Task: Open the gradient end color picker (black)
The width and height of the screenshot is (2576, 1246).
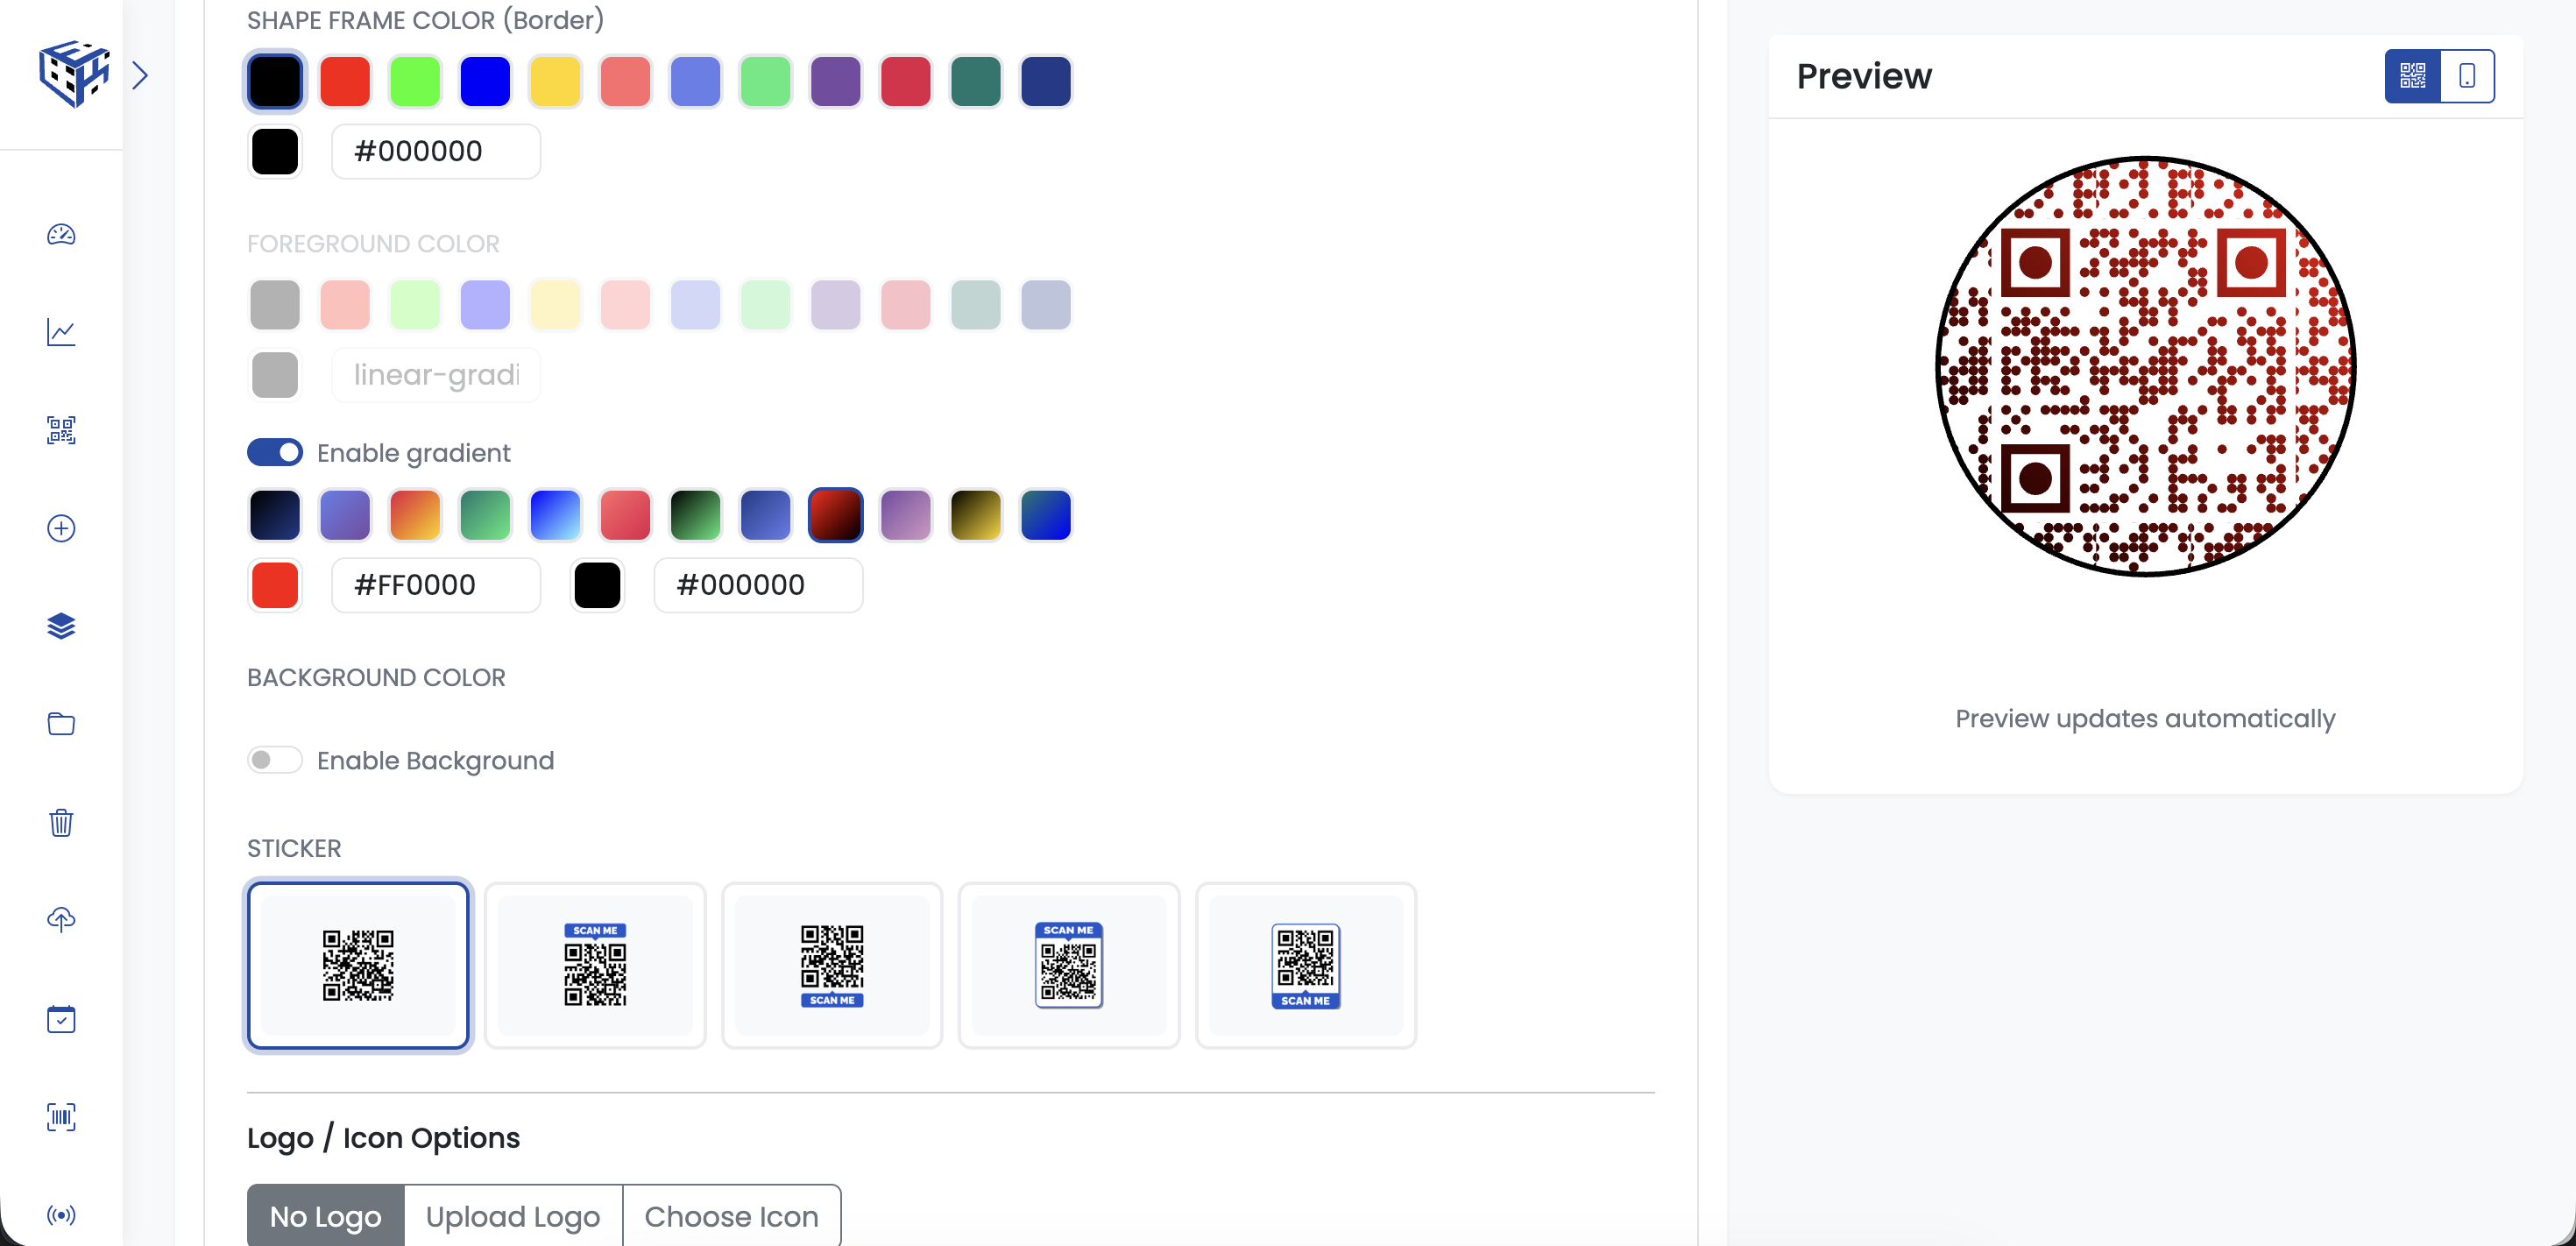Action: (597, 586)
